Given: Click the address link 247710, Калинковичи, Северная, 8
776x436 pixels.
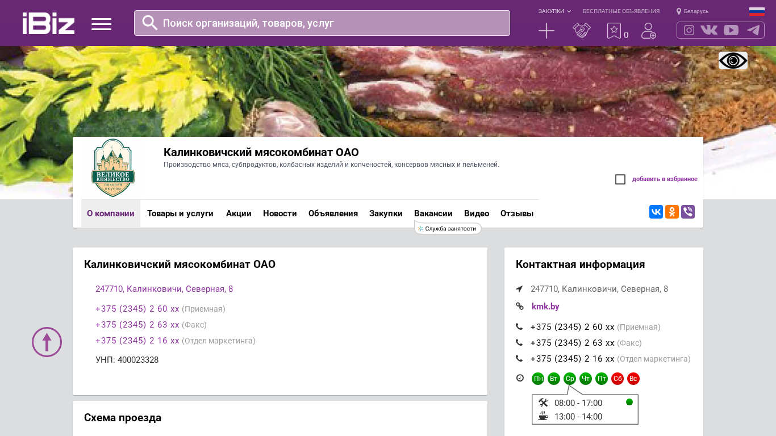Looking at the screenshot, I should point(164,289).
